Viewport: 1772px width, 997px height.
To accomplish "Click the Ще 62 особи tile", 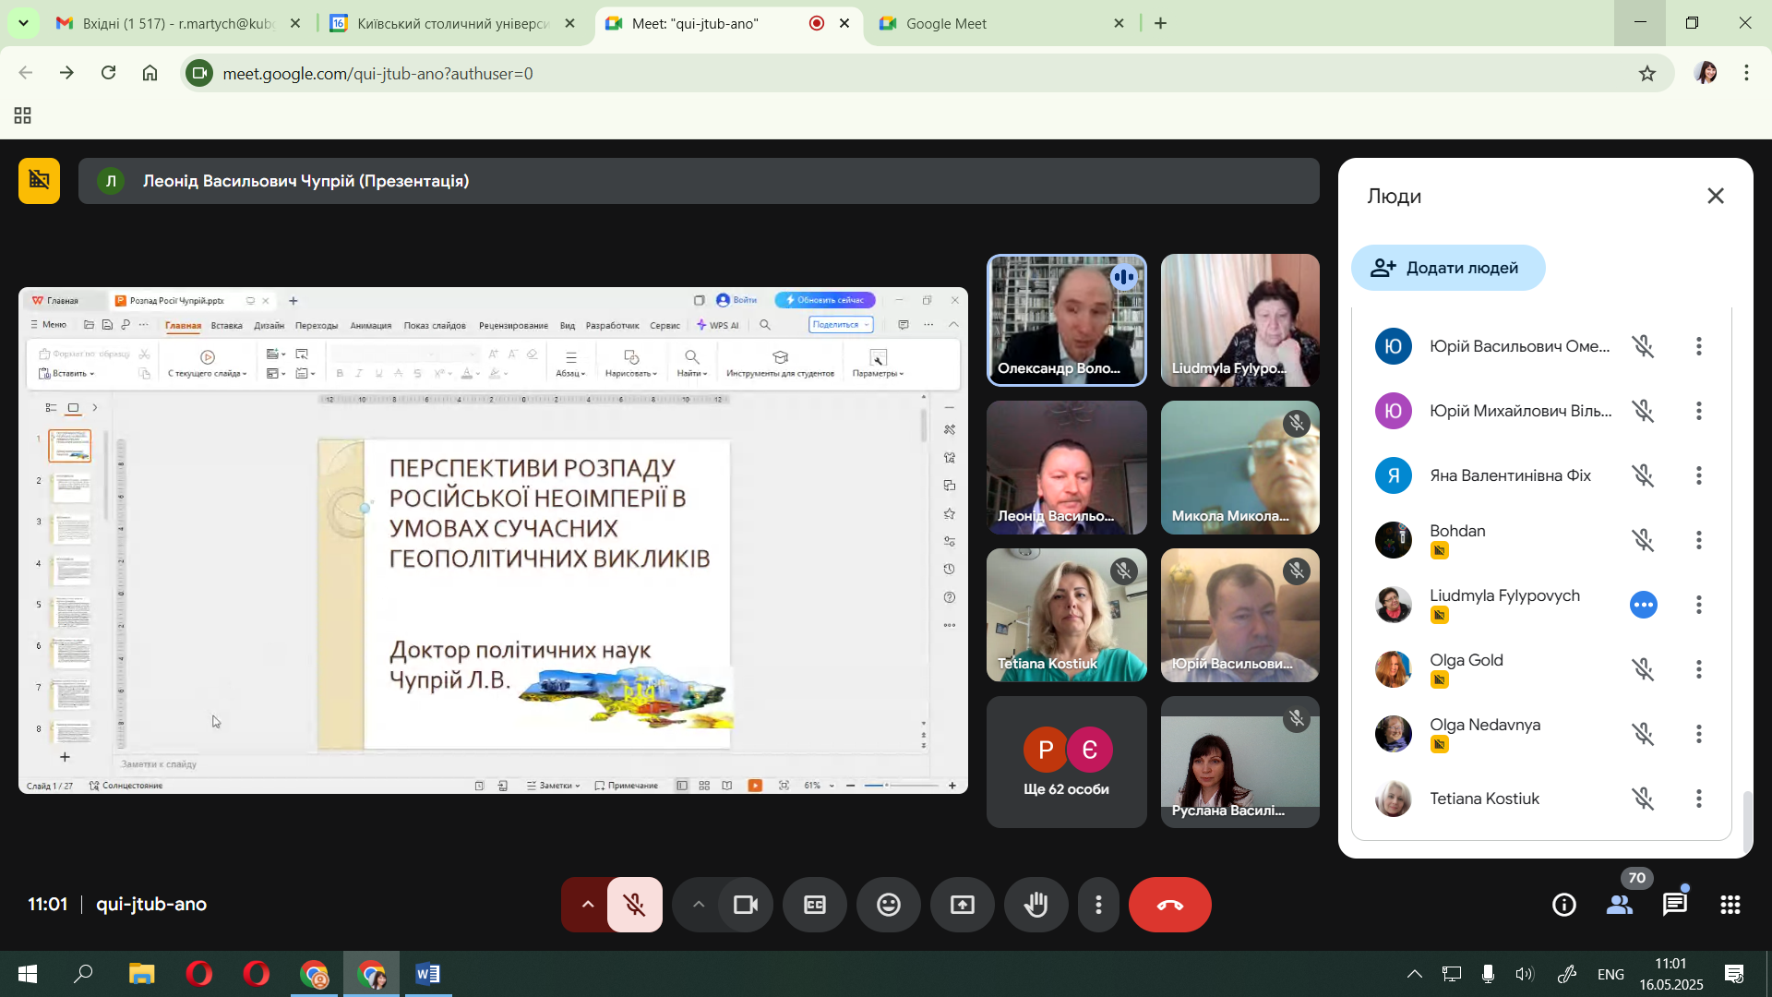I will click(1066, 762).
